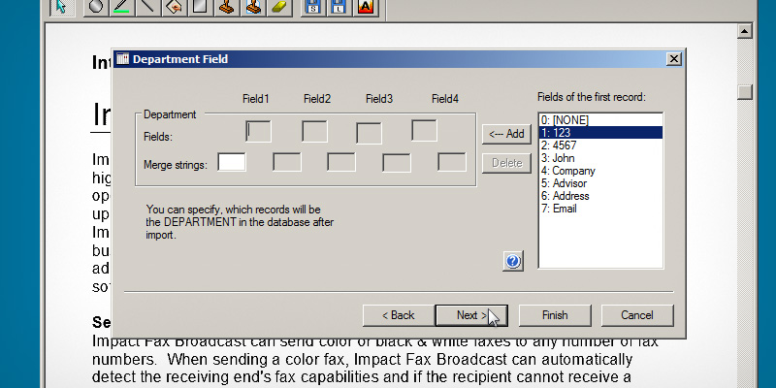
Task: Click the <--- Add button
Action: coord(506,134)
